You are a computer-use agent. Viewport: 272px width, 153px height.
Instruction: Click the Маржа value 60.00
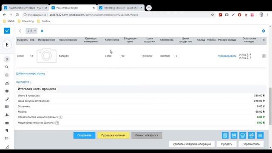260,112
